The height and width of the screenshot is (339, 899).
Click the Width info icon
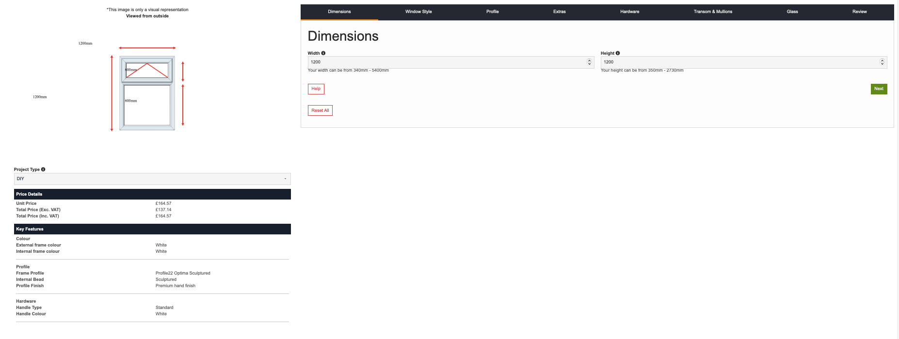point(323,53)
